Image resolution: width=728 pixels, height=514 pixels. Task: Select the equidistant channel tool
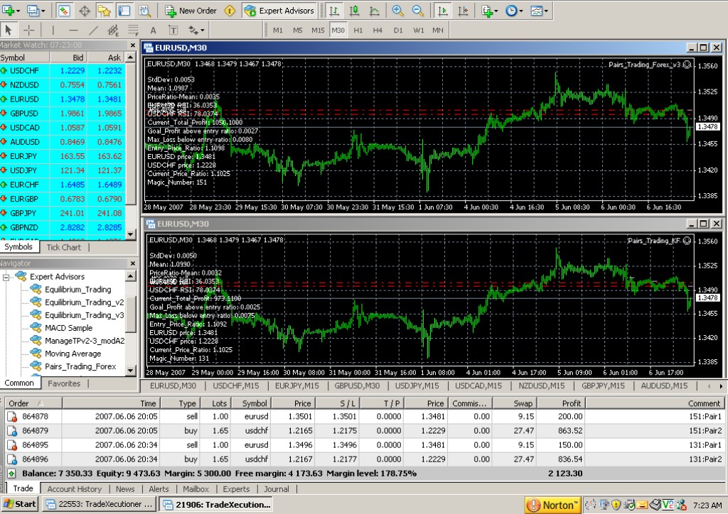point(113,30)
